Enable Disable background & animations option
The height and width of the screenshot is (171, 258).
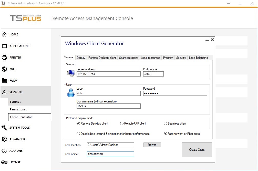(78, 134)
